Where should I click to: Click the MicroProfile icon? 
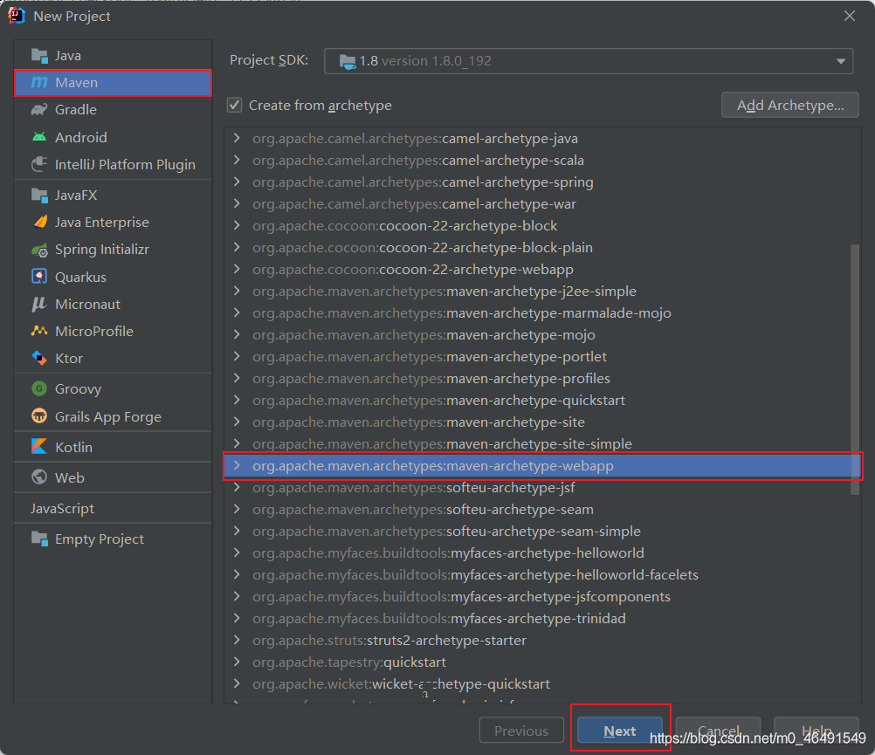click(39, 331)
